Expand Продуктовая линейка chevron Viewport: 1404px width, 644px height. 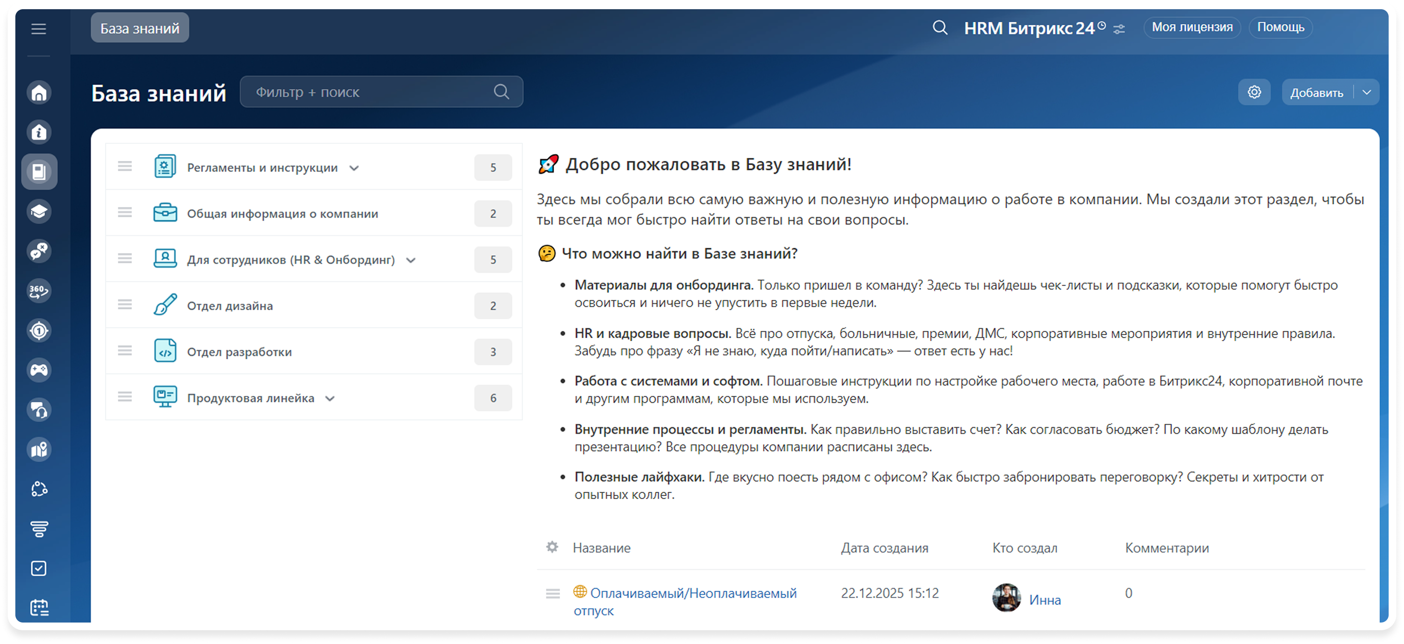point(330,399)
